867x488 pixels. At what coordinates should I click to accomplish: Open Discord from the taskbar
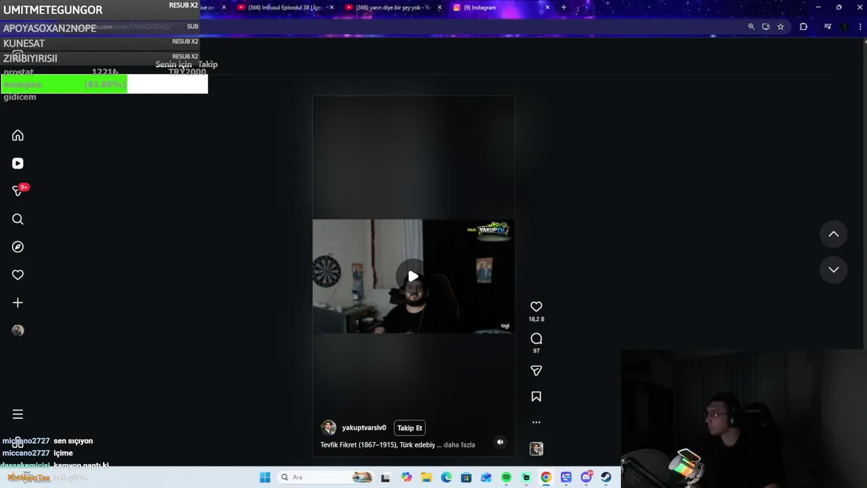[x=586, y=477]
